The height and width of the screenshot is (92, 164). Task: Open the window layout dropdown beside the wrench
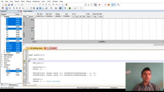point(115,5)
